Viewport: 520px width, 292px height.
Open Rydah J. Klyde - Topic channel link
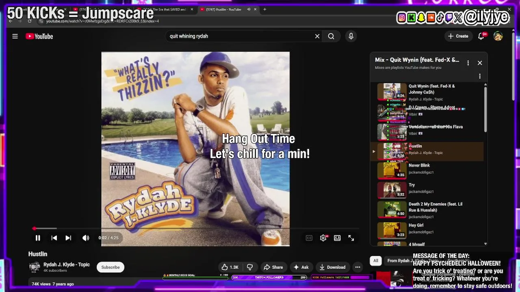coord(67,264)
